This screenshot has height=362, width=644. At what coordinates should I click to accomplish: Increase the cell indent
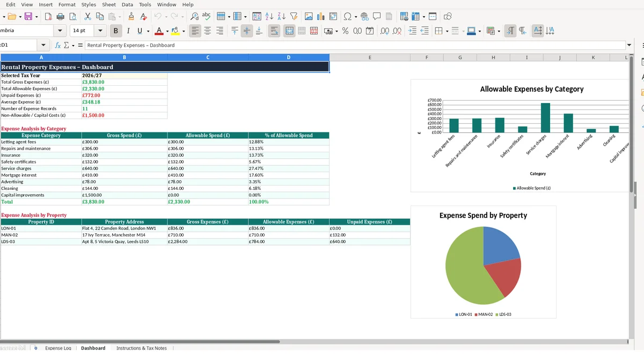pos(412,31)
